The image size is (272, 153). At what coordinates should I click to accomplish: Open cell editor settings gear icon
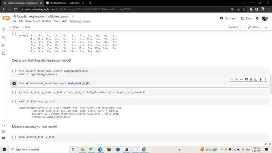pyautogui.click(x=251, y=79)
